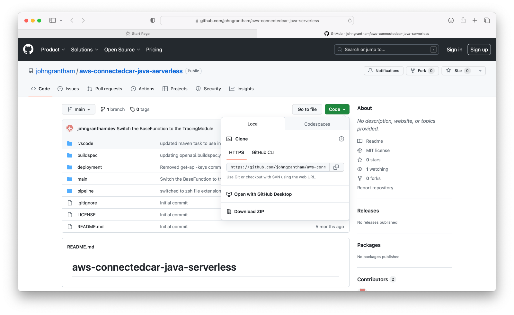Expand the Solutions menu
The image size is (514, 315).
coord(85,50)
